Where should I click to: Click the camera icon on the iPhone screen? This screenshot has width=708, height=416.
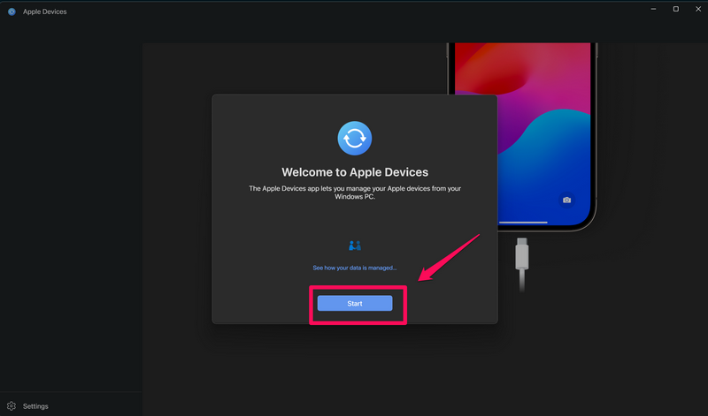click(566, 200)
